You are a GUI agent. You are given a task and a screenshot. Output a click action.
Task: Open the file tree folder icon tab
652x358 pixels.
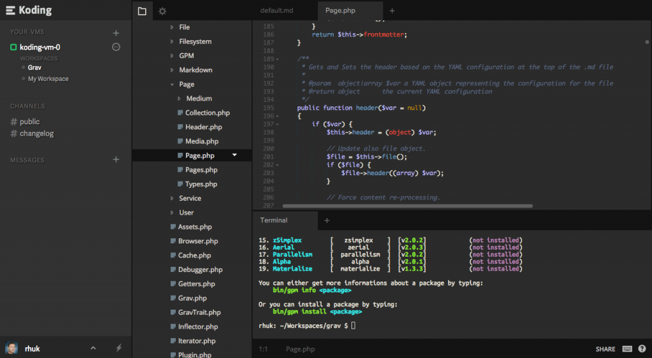point(142,11)
